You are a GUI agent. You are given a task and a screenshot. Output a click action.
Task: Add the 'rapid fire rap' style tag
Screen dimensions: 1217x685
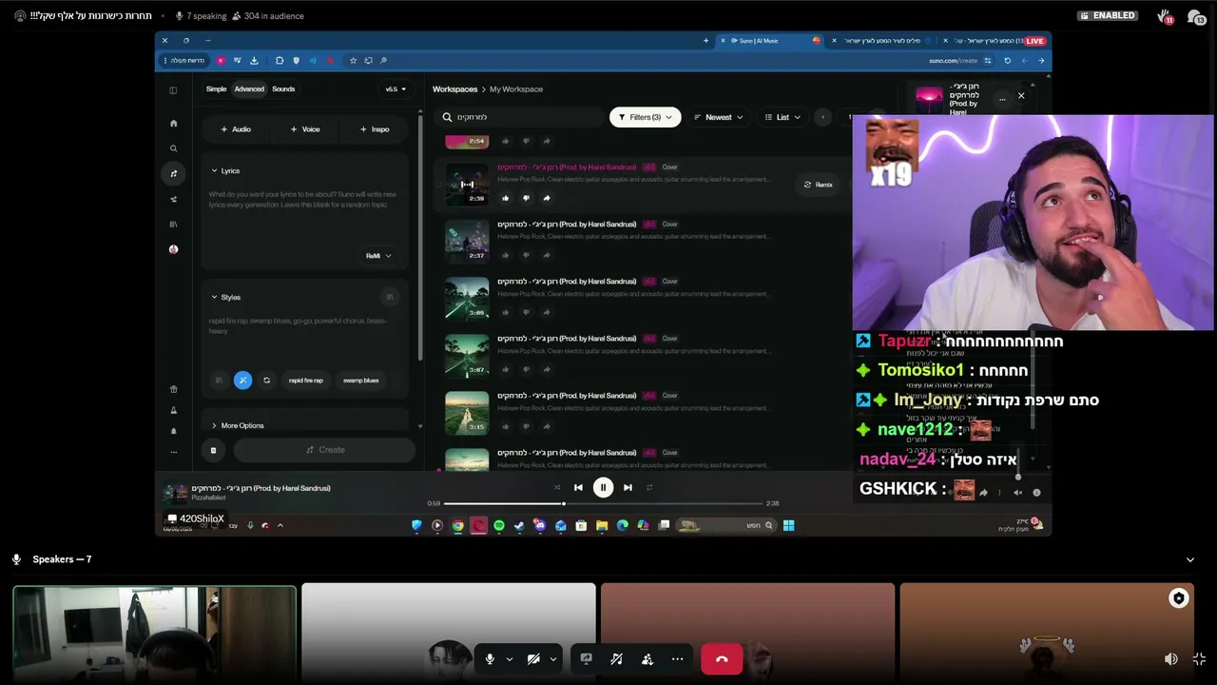coord(306,381)
